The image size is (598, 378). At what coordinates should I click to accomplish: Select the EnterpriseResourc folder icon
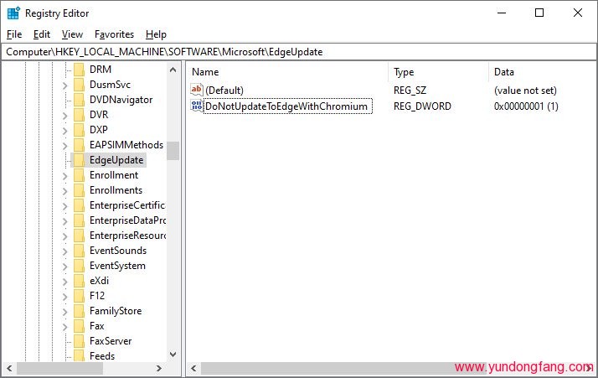pos(79,236)
